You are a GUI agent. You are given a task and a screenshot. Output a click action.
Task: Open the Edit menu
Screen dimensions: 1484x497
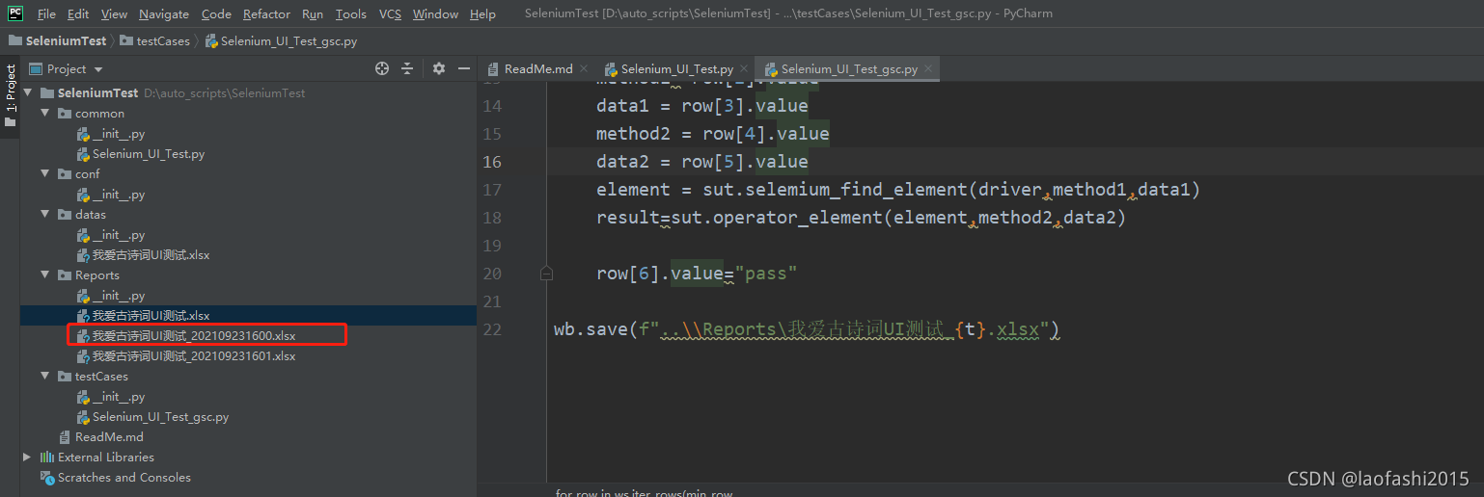(78, 14)
